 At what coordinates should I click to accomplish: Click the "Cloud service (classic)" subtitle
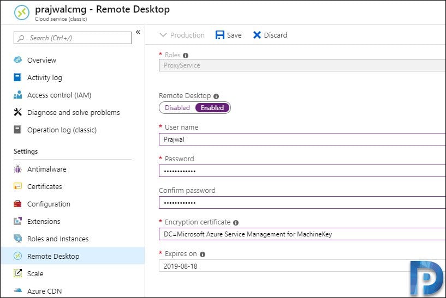(x=61, y=19)
